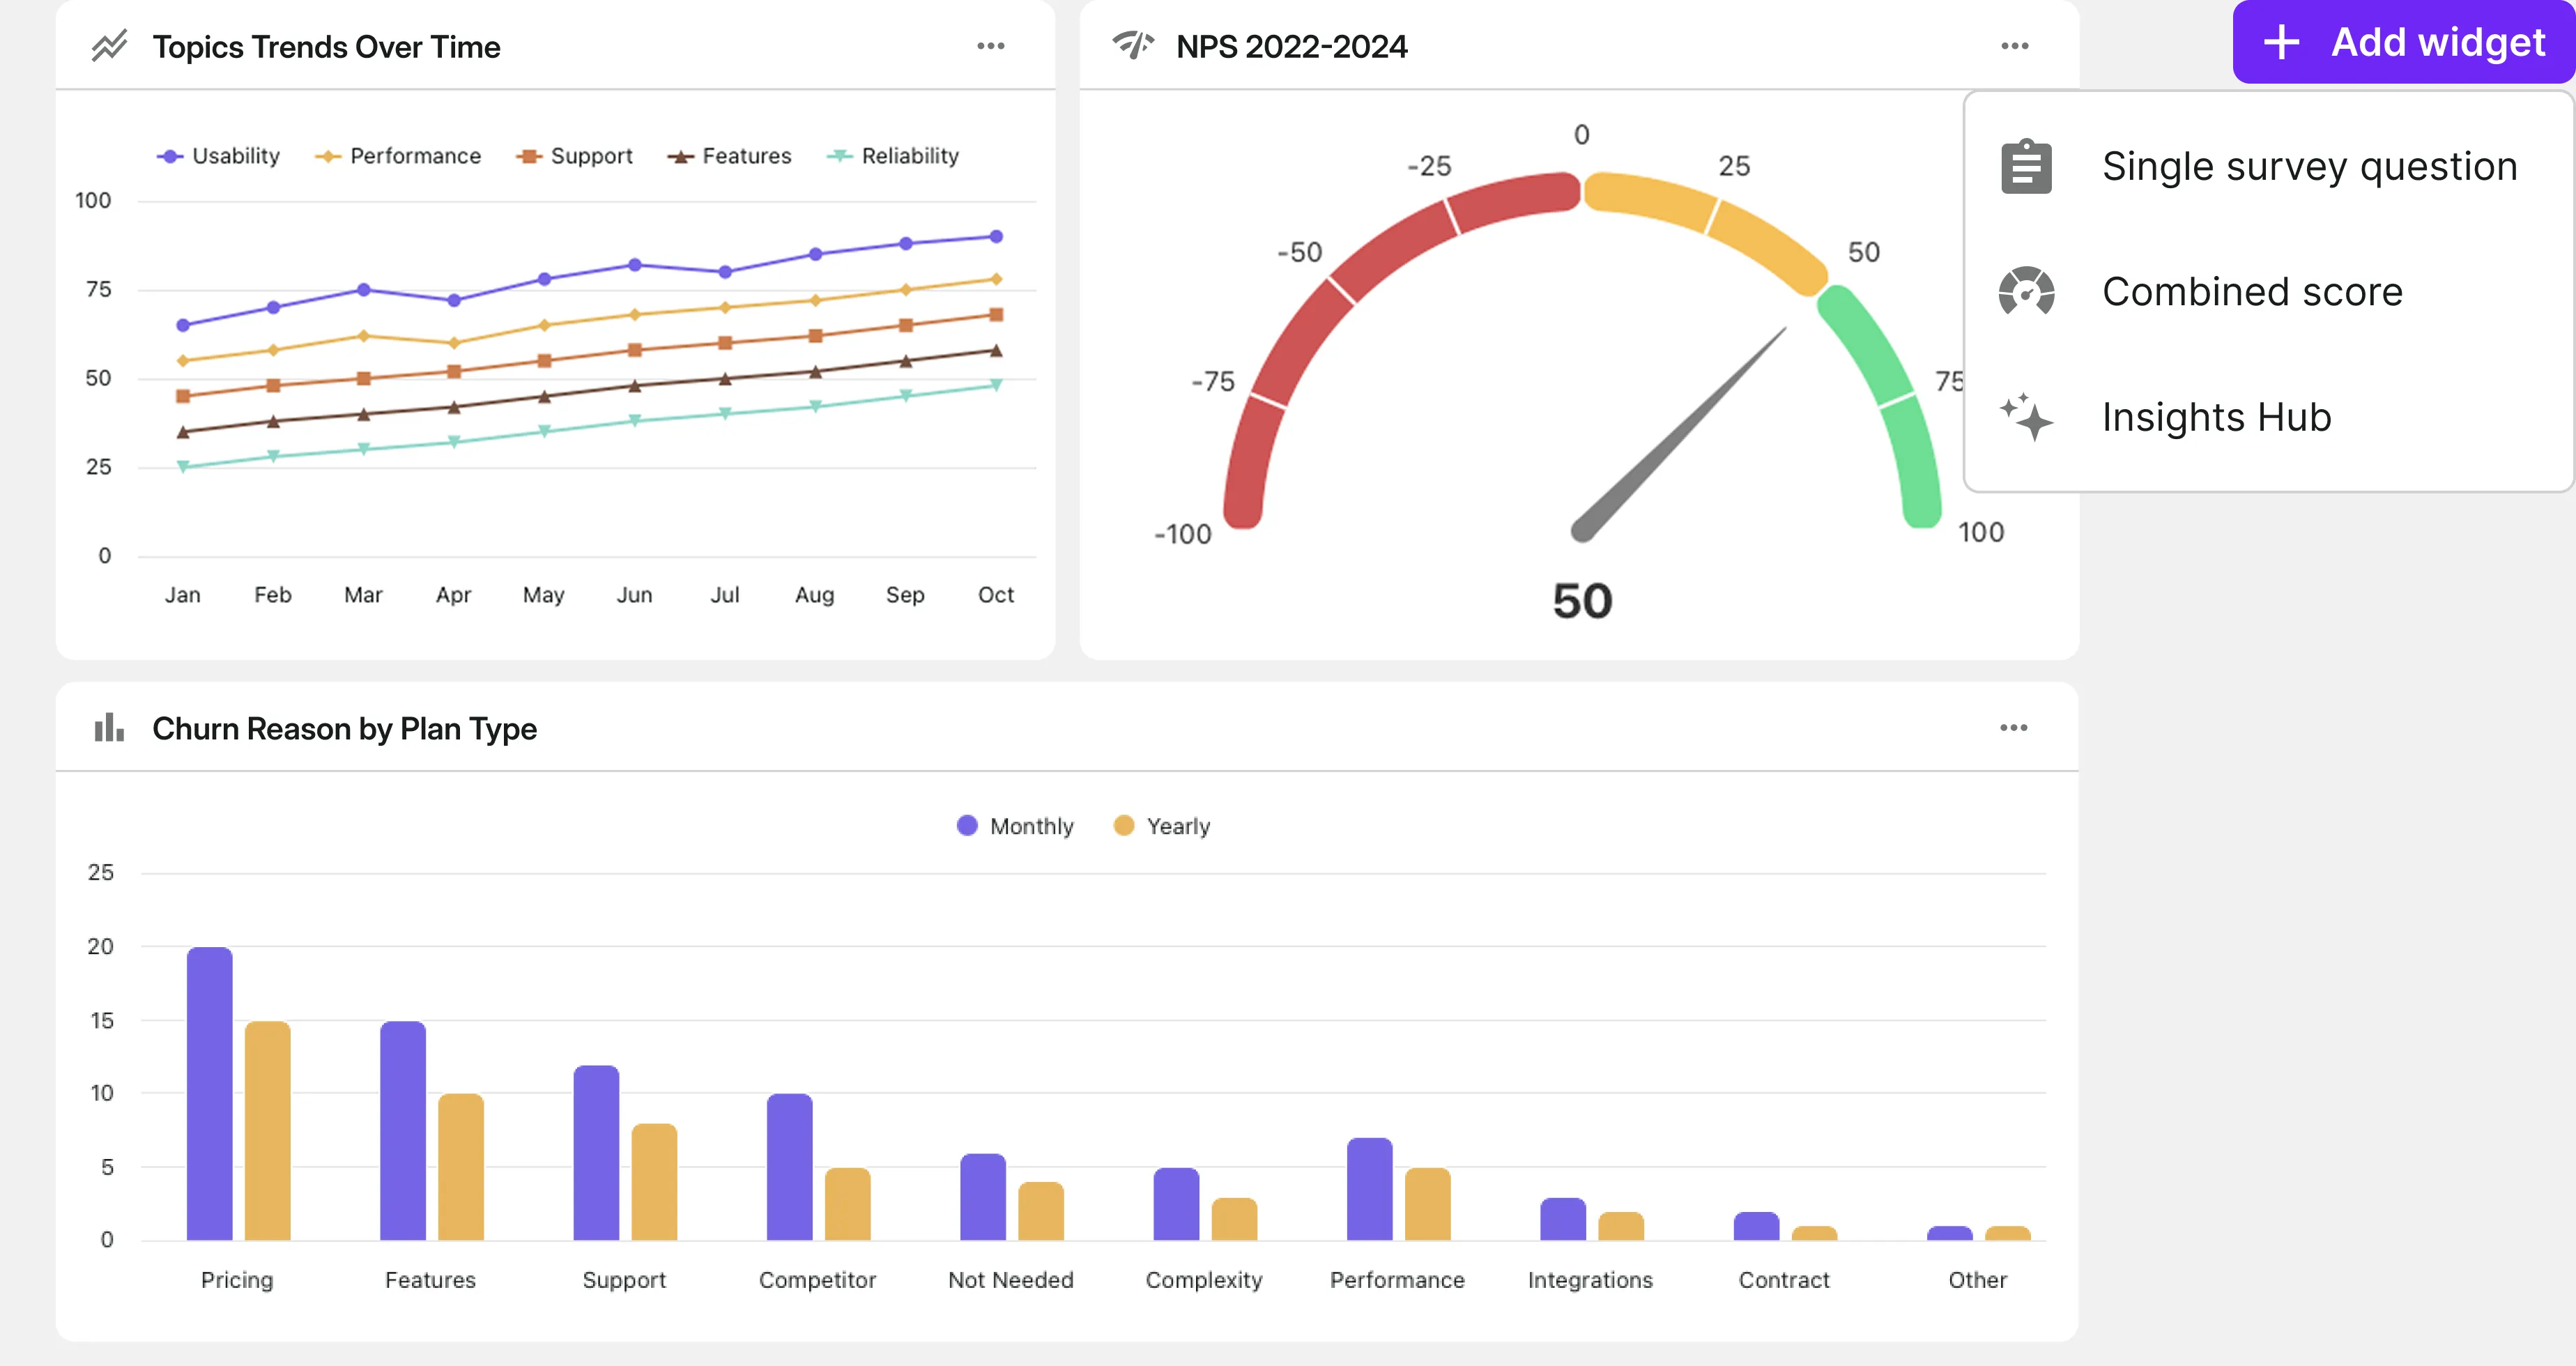Click the Add widget button
This screenshot has width=2576, height=1366.
click(2403, 42)
